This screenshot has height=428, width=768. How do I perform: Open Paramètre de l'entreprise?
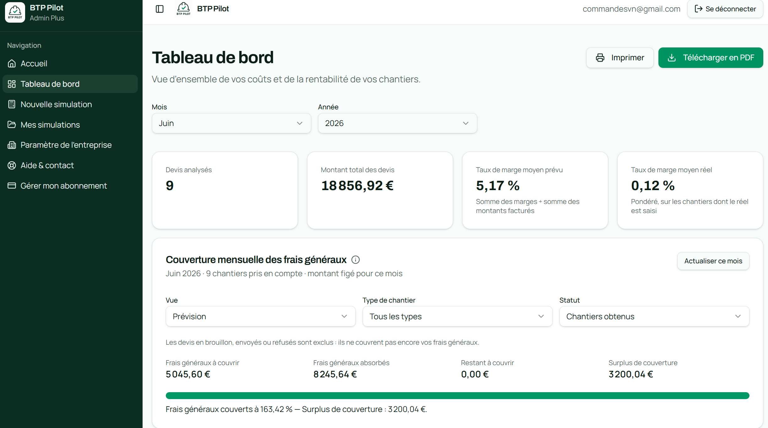tap(70, 145)
